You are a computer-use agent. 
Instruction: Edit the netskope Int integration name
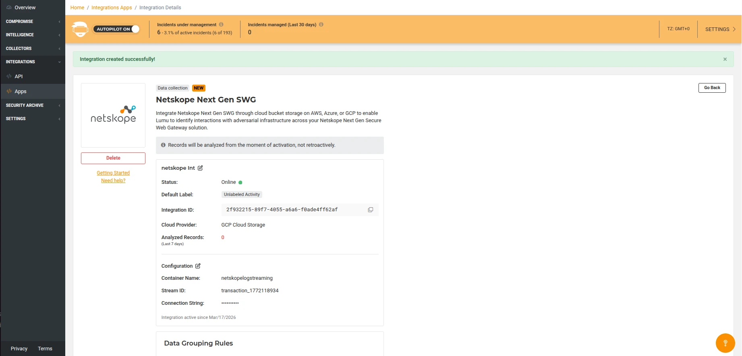(200, 168)
